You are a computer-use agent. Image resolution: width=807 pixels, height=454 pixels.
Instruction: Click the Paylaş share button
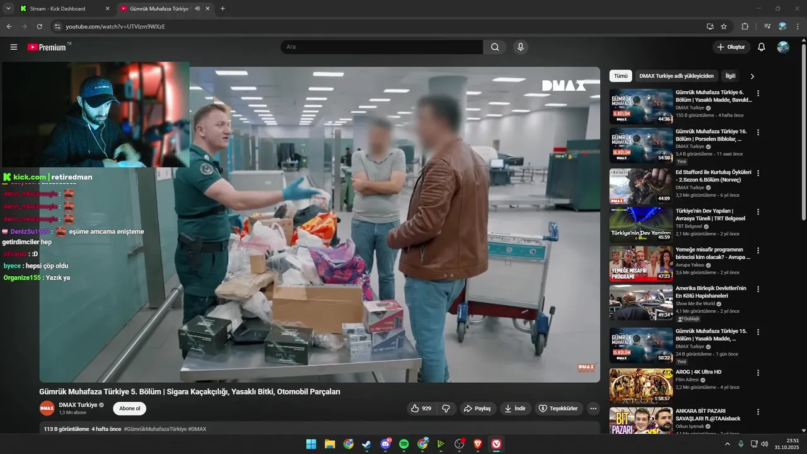[478, 409]
